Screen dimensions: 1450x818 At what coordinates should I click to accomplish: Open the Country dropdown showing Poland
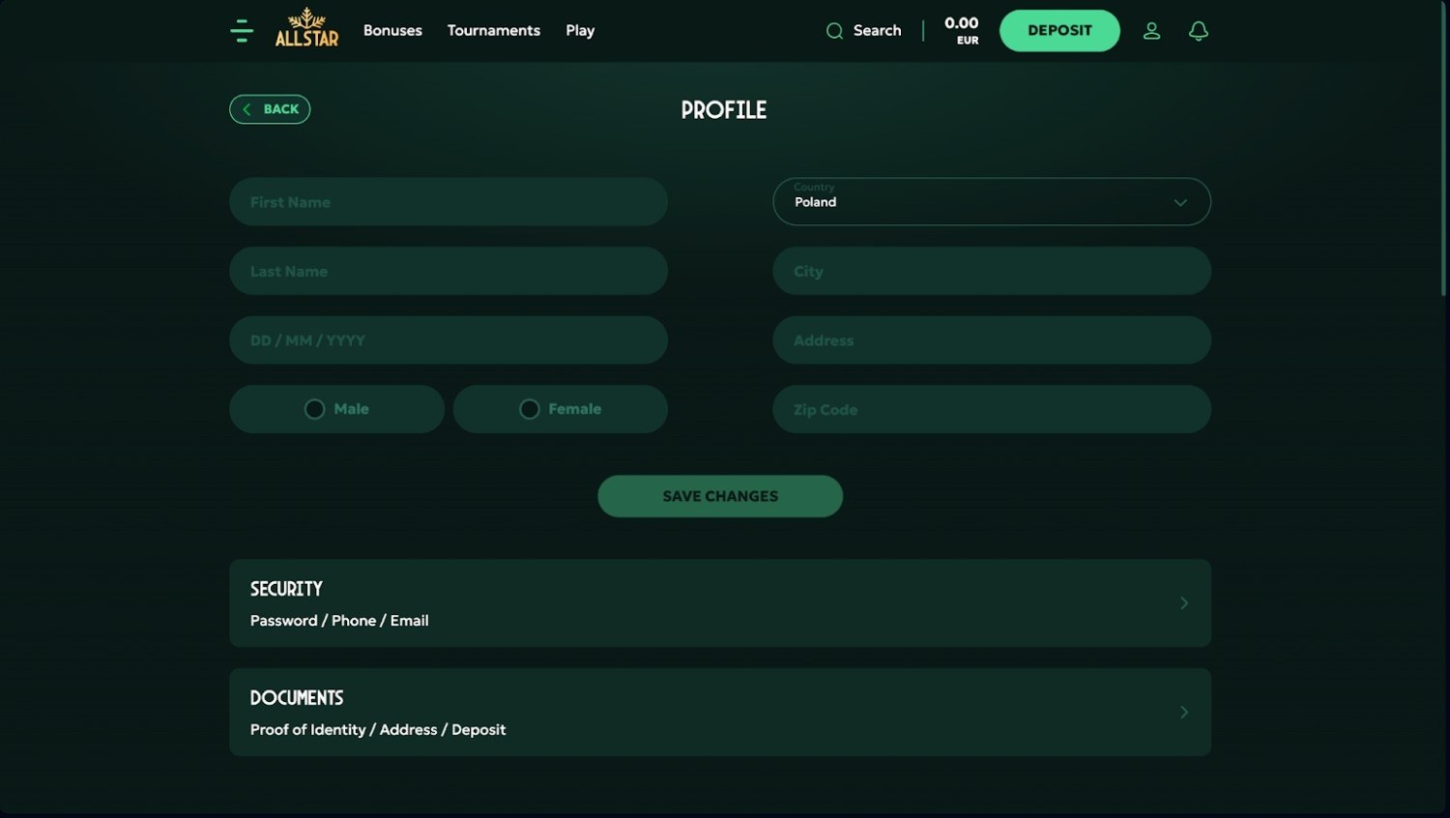(x=991, y=202)
